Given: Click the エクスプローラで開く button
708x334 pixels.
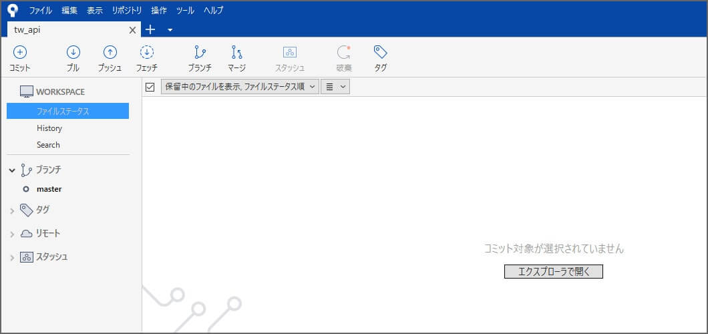Looking at the screenshot, I should (553, 271).
